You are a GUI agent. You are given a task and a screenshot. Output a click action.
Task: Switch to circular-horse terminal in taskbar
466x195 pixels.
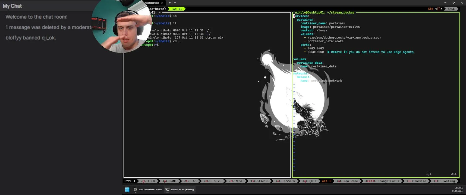[180, 190]
